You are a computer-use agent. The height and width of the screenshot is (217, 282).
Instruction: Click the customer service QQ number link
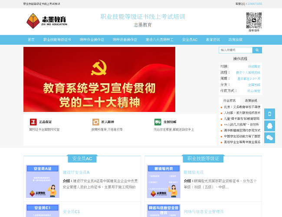point(255,4)
